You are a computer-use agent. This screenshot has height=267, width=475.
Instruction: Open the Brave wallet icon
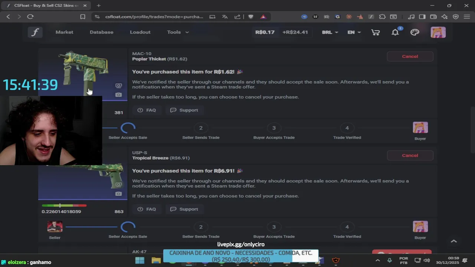433,17
